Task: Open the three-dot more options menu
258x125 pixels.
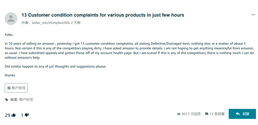Action: tap(253, 15)
